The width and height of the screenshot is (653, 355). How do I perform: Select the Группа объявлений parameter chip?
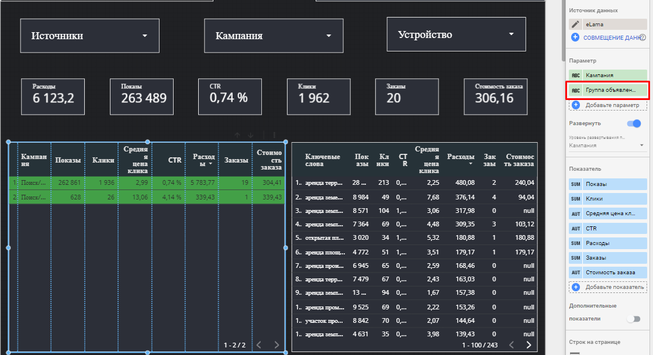click(609, 91)
